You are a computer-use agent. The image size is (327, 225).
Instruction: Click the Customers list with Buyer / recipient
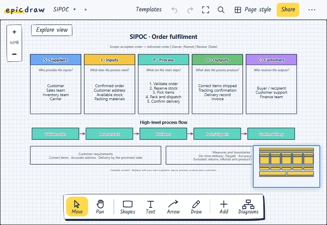[x=271, y=92]
